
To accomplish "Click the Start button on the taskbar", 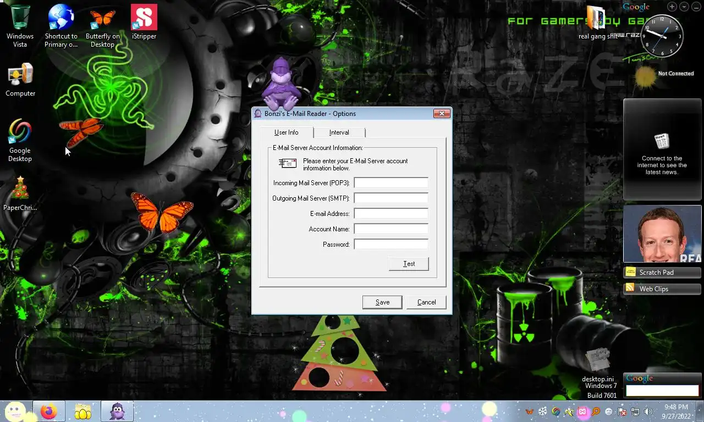I will point(15,411).
